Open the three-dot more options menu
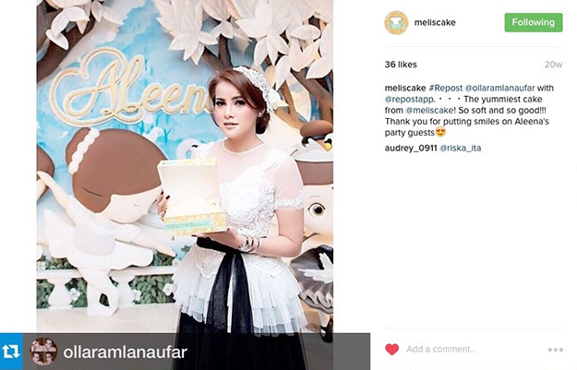The width and height of the screenshot is (577, 370). pos(555,350)
